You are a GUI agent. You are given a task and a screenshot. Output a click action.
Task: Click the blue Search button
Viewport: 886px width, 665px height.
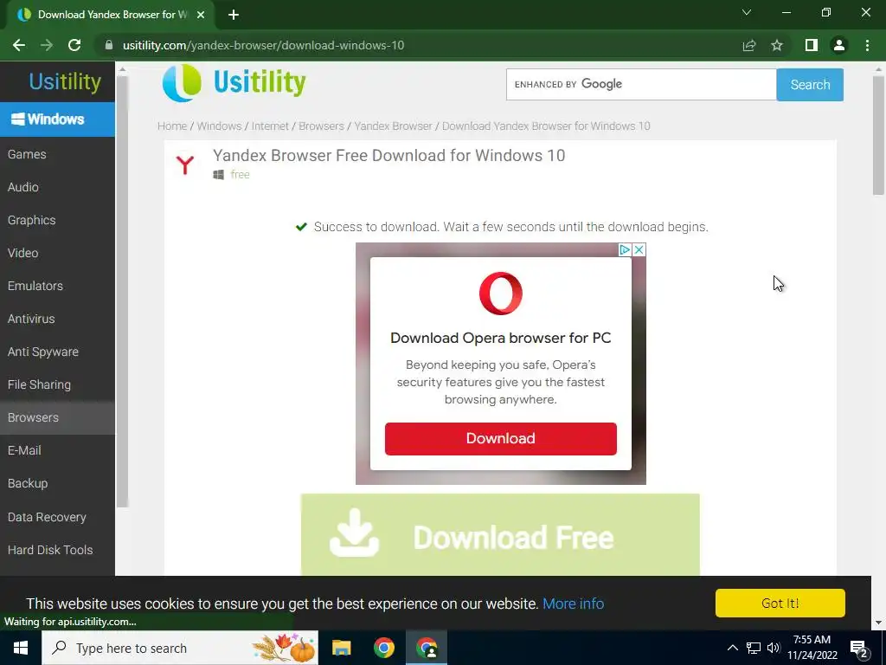coord(810,84)
